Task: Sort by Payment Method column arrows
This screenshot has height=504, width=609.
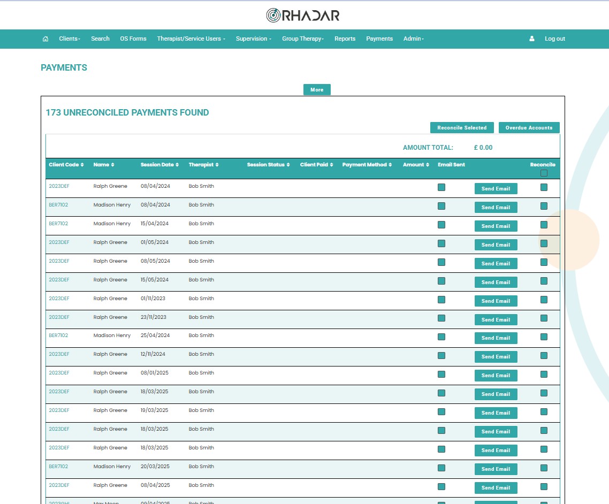Action: 390,165
